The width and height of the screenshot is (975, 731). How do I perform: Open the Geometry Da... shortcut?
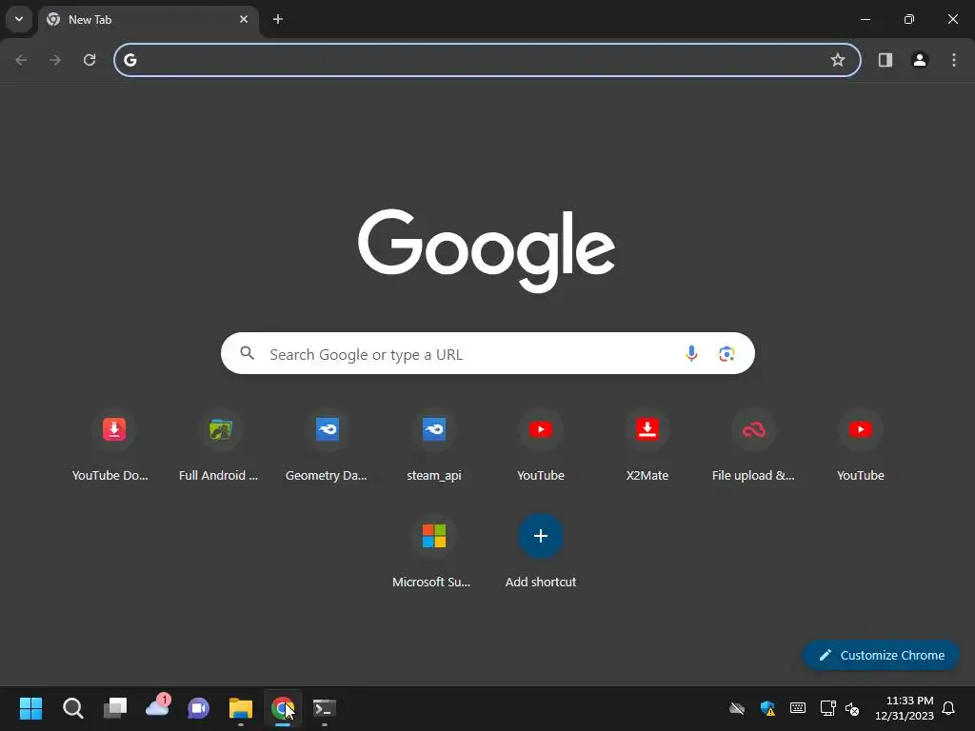328,446
